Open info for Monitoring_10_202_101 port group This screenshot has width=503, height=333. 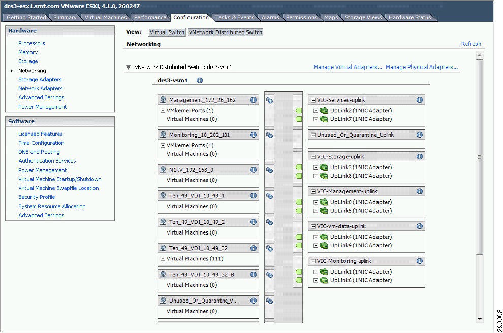(254, 135)
